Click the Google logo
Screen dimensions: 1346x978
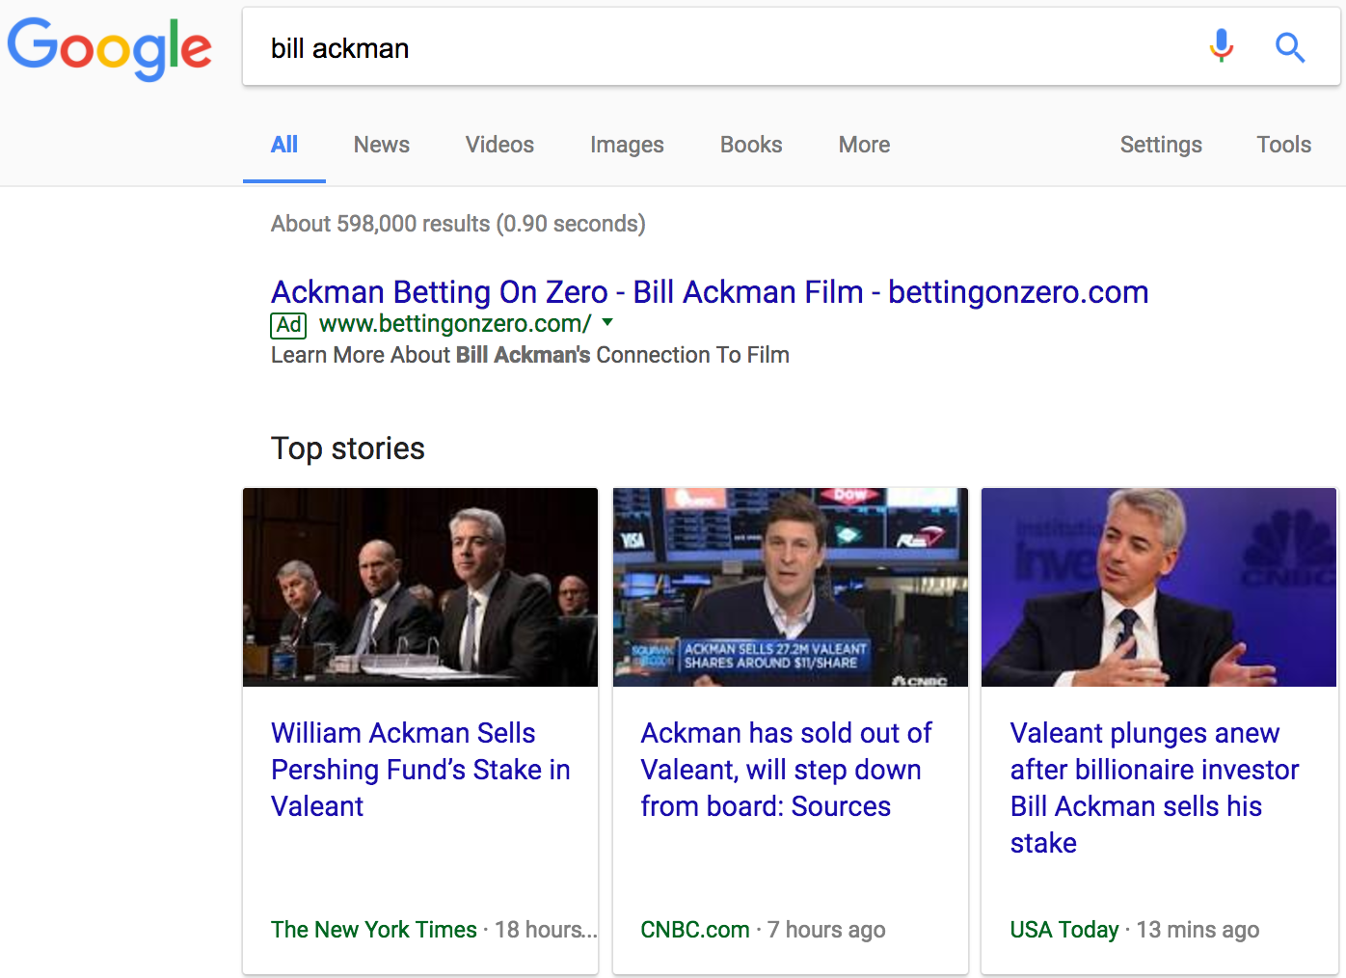(110, 48)
